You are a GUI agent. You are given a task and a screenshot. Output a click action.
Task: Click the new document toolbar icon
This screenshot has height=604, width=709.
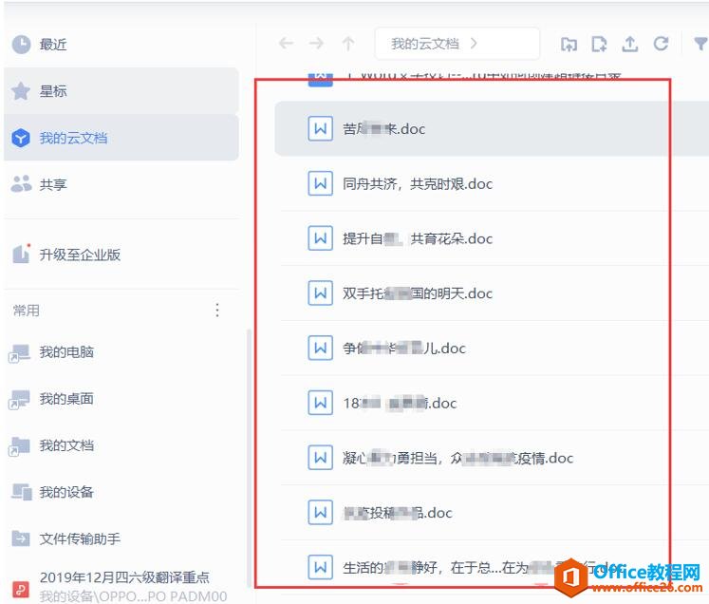pos(599,44)
